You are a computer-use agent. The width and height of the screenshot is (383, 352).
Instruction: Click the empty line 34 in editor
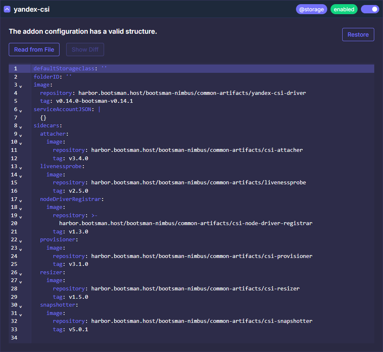167,337
